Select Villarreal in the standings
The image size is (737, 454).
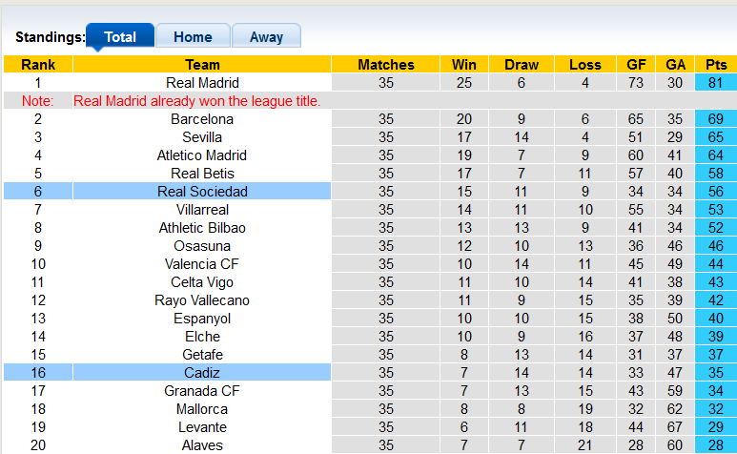[202, 210]
